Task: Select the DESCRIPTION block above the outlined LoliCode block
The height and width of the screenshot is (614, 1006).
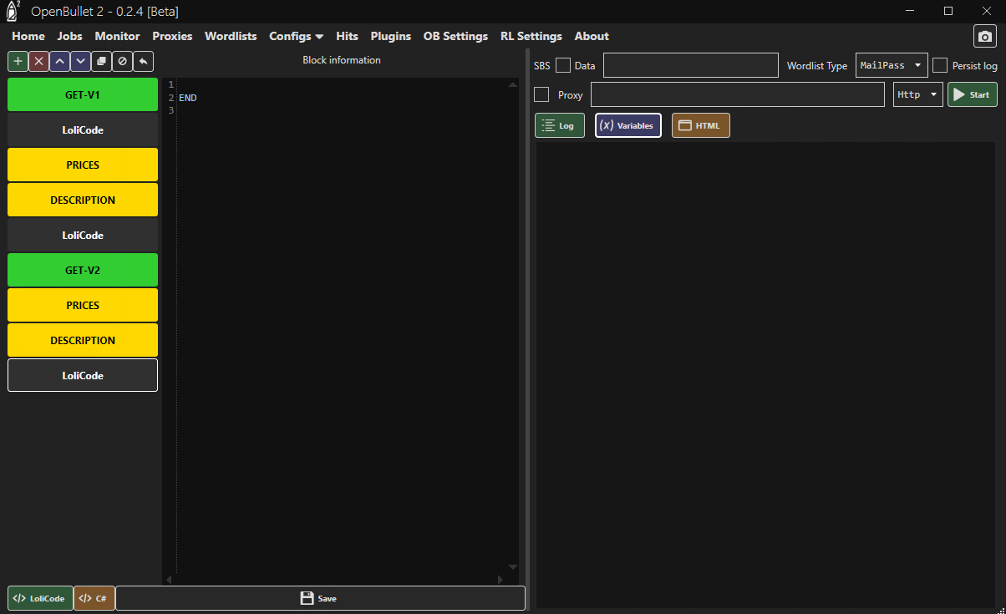Action: click(83, 341)
